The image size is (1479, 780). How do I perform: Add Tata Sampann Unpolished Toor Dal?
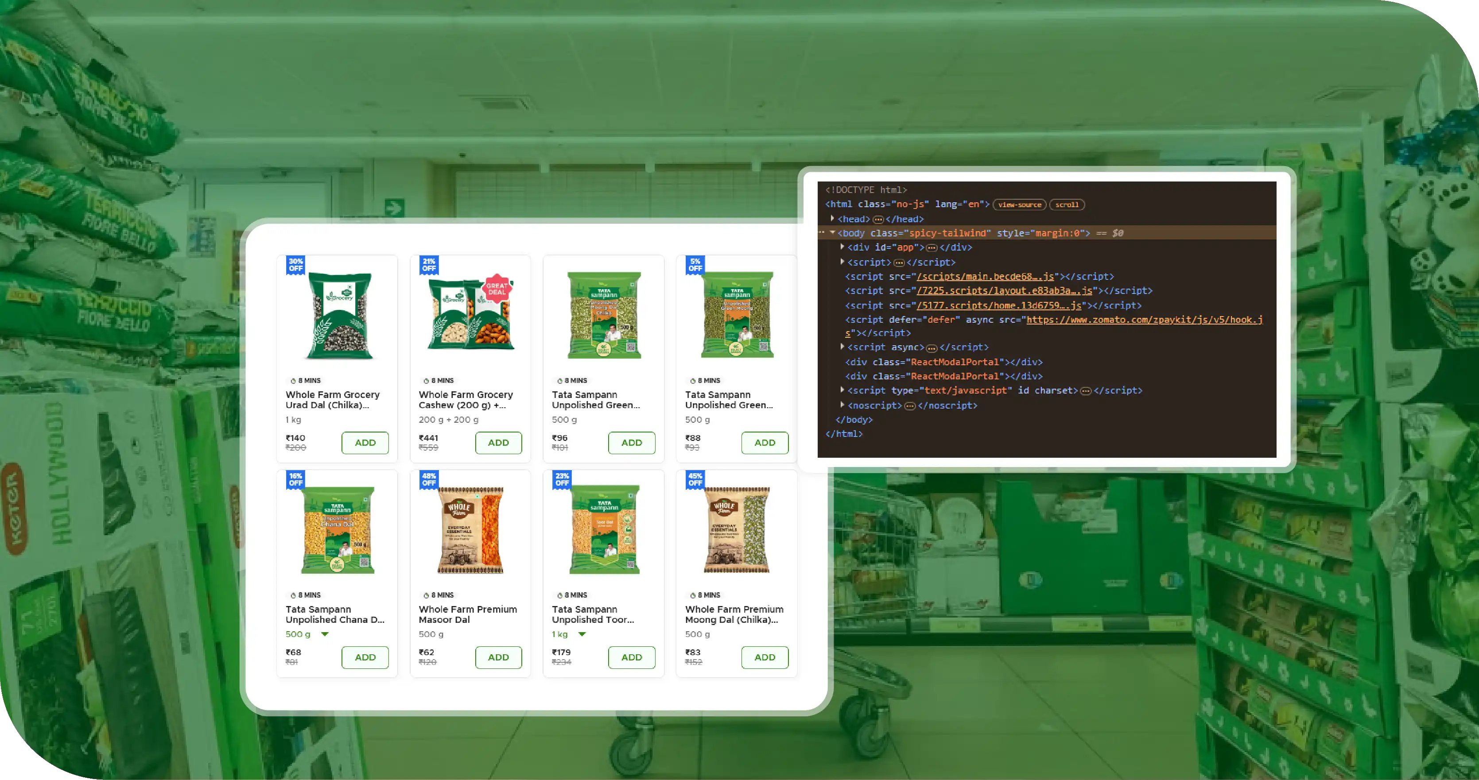coord(632,657)
